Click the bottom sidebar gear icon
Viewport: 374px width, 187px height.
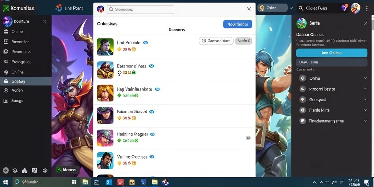click(x=45, y=170)
